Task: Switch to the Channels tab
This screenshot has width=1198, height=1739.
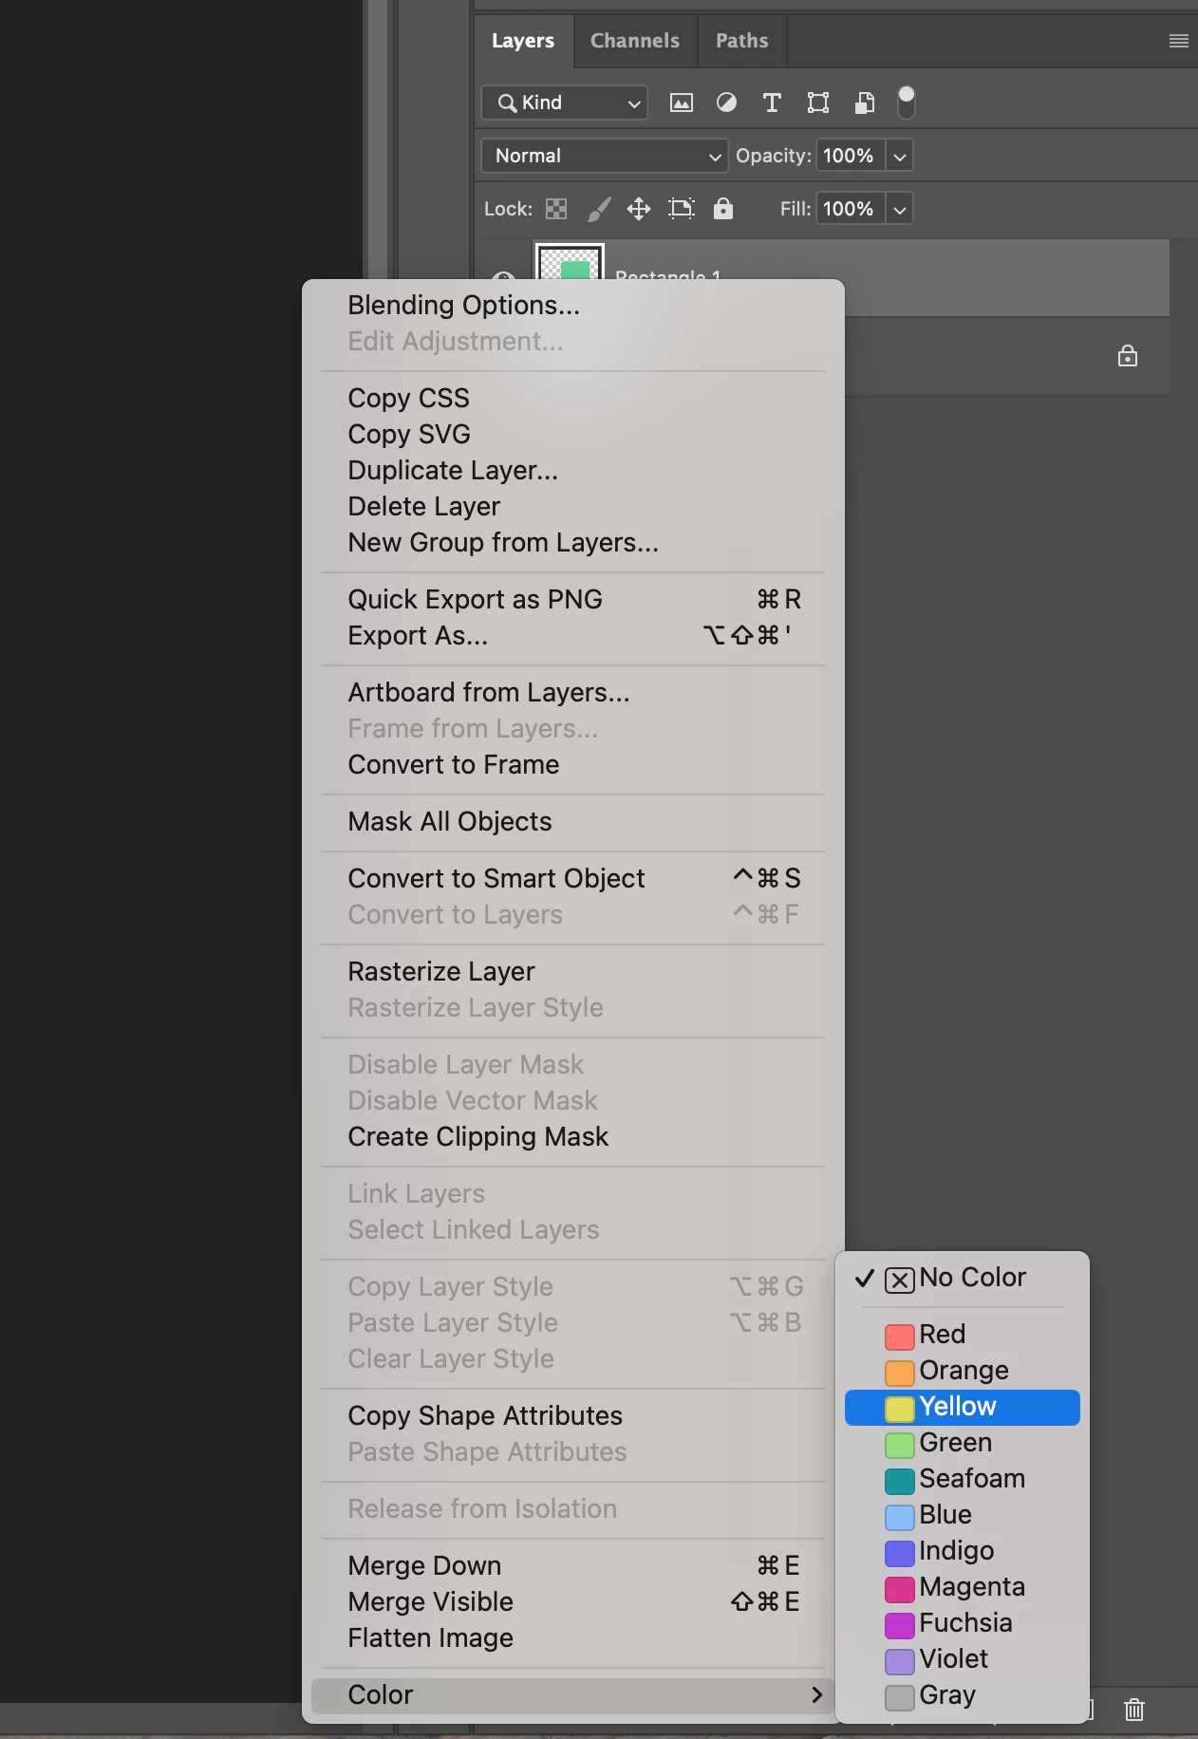Action: [x=635, y=41]
